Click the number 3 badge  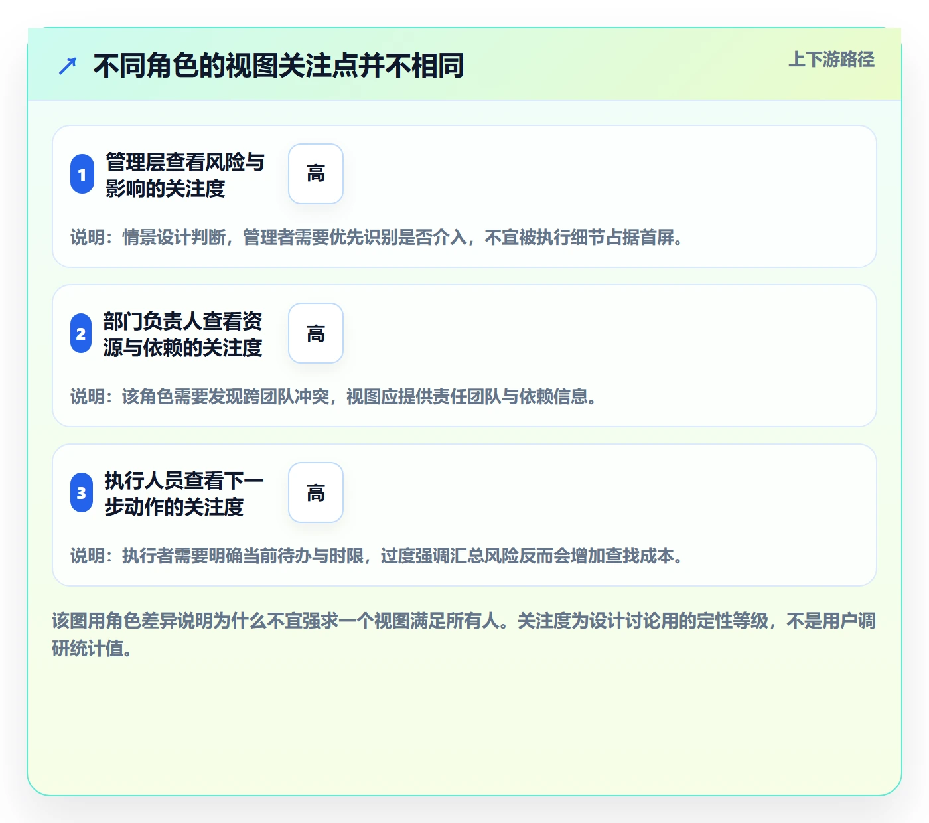coord(82,493)
